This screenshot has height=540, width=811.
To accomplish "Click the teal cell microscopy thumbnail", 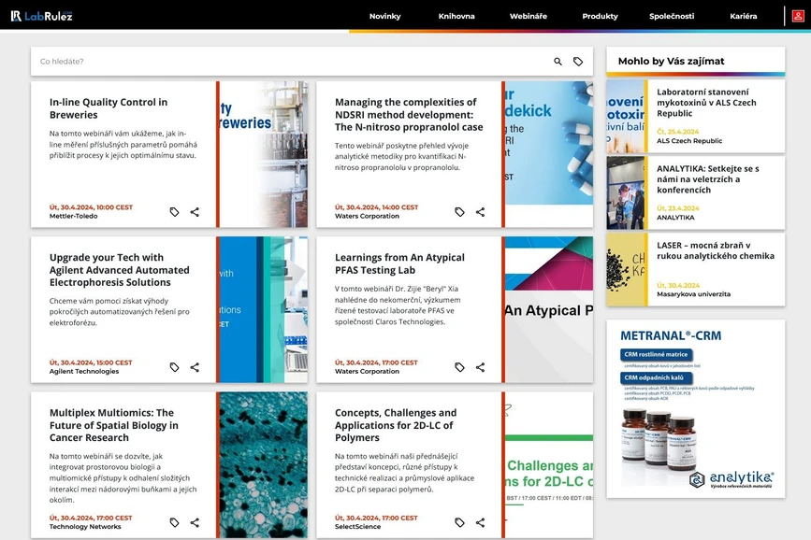I will click(x=263, y=464).
